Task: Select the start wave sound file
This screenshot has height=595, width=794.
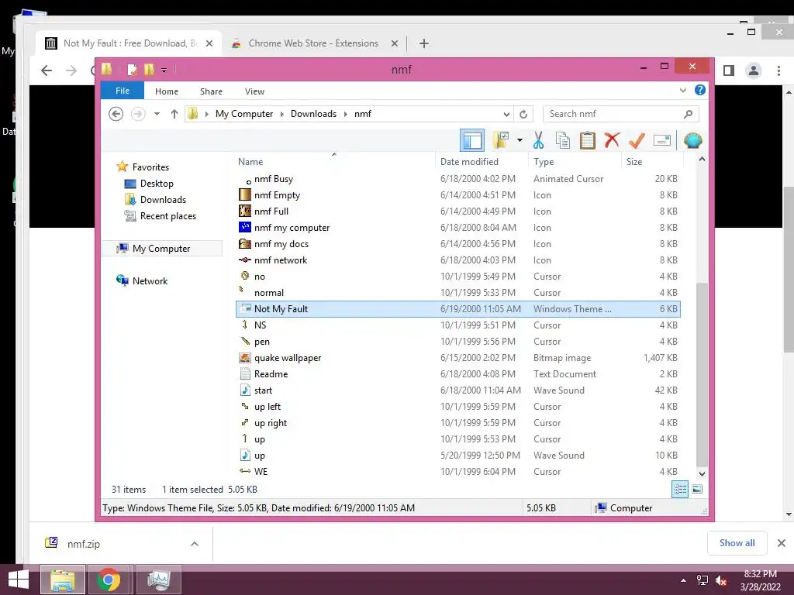Action: click(457, 390)
